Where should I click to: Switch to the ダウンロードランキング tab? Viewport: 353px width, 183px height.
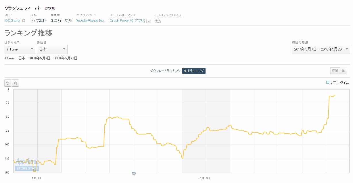coord(165,71)
